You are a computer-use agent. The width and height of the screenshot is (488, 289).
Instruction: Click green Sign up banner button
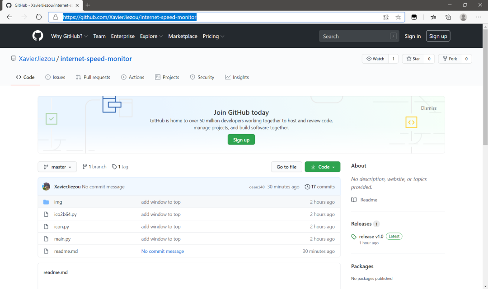[241, 140]
